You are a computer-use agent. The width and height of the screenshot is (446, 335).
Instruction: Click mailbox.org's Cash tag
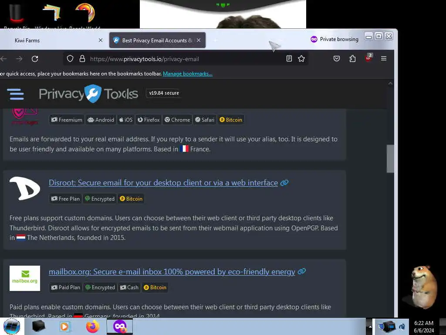click(x=129, y=287)
